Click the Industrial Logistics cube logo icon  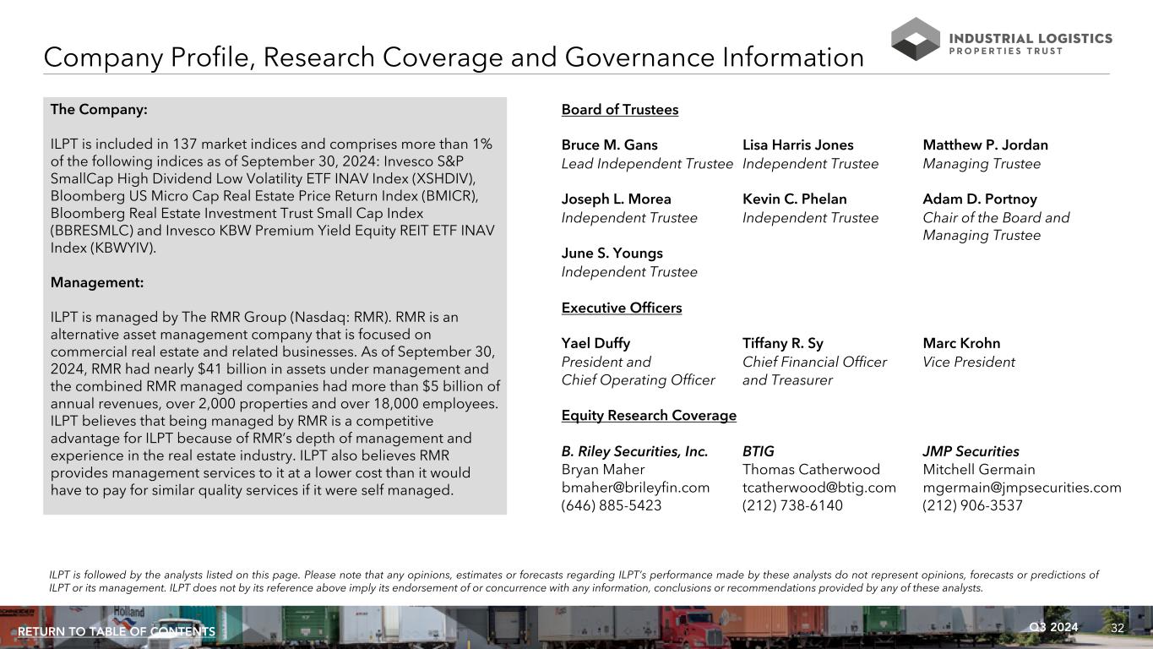pyautogui.click(x=915, y=39)
